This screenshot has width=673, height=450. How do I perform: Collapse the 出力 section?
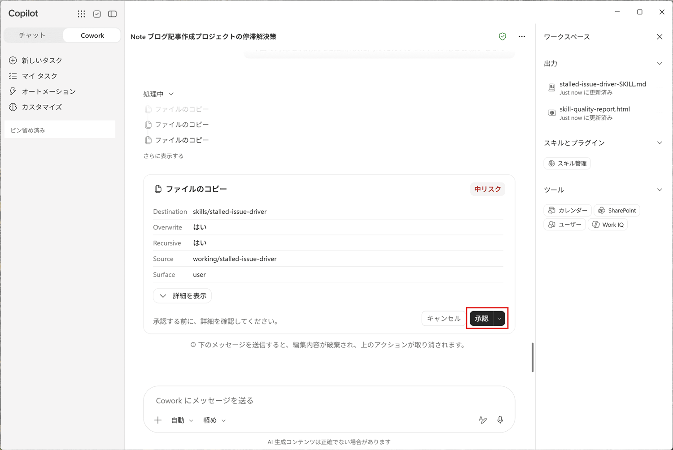[660, 64]
